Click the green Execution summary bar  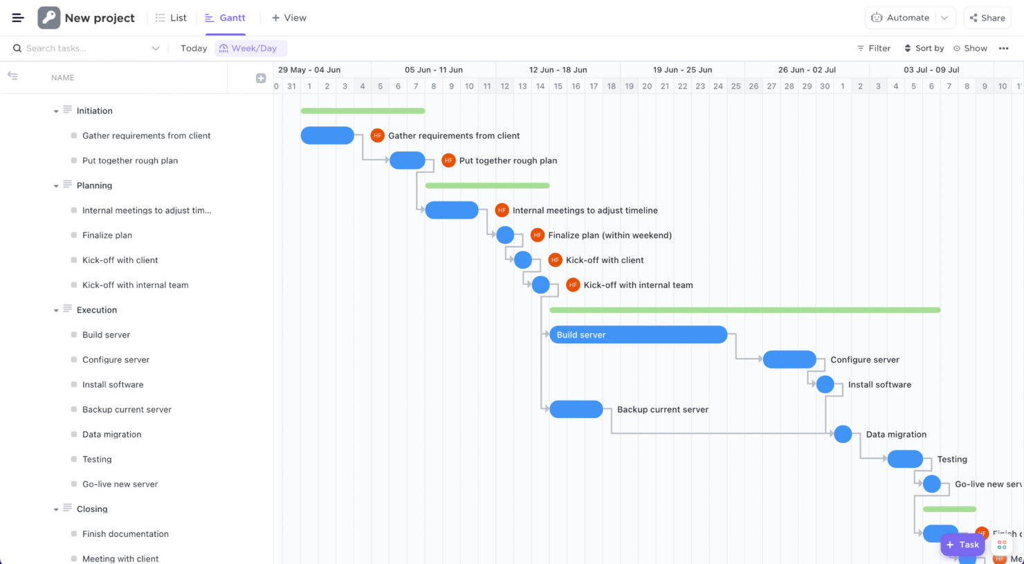tap(745, 310)
